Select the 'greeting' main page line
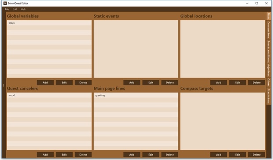The height and width of the screenshot is (160, 273). tap(136, 95)
